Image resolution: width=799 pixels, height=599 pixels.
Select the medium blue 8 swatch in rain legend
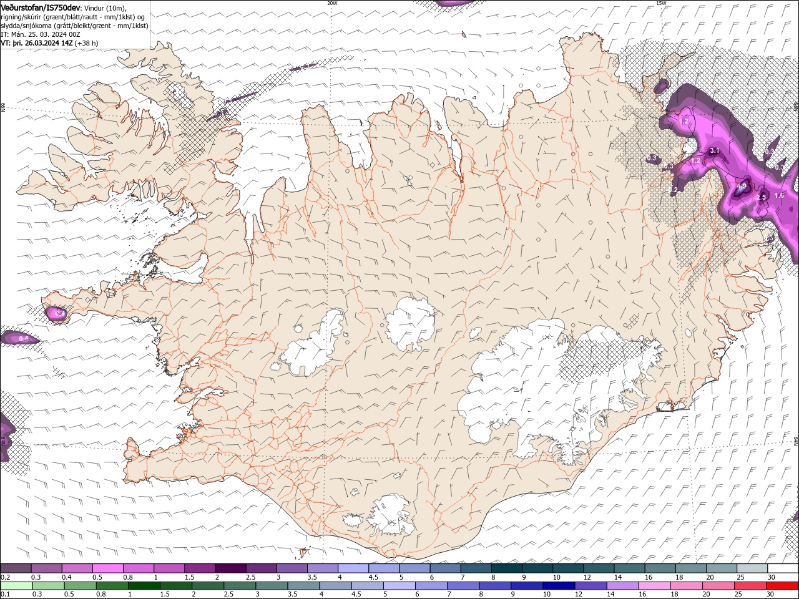(495, 586)
